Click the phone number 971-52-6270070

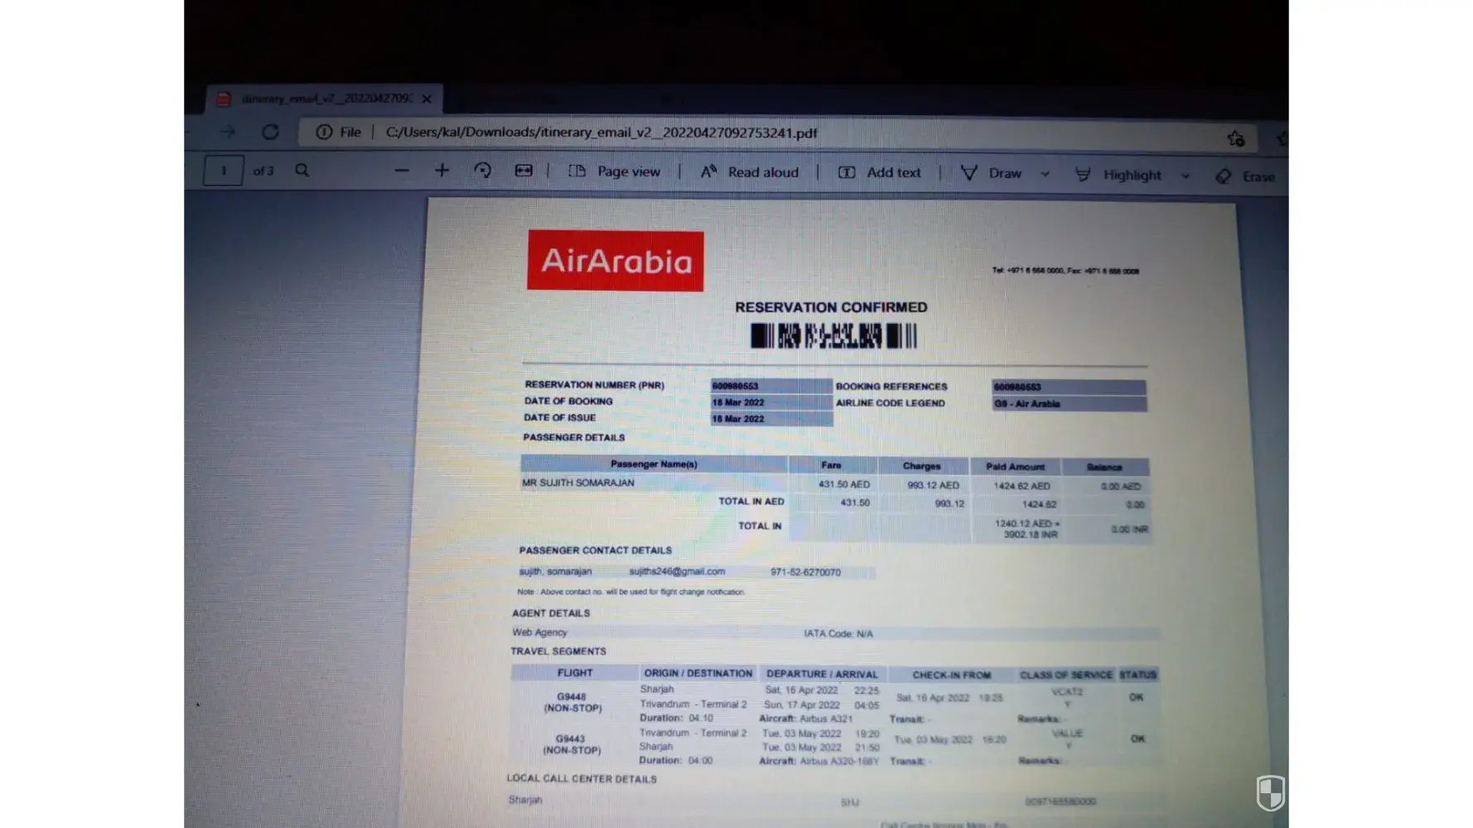click(x=805, y=572)
